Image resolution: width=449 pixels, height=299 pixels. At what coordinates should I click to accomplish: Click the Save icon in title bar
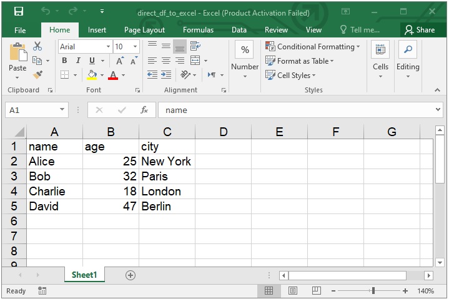18,12
